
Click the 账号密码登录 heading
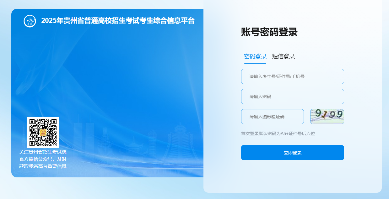tap(269, 32)
